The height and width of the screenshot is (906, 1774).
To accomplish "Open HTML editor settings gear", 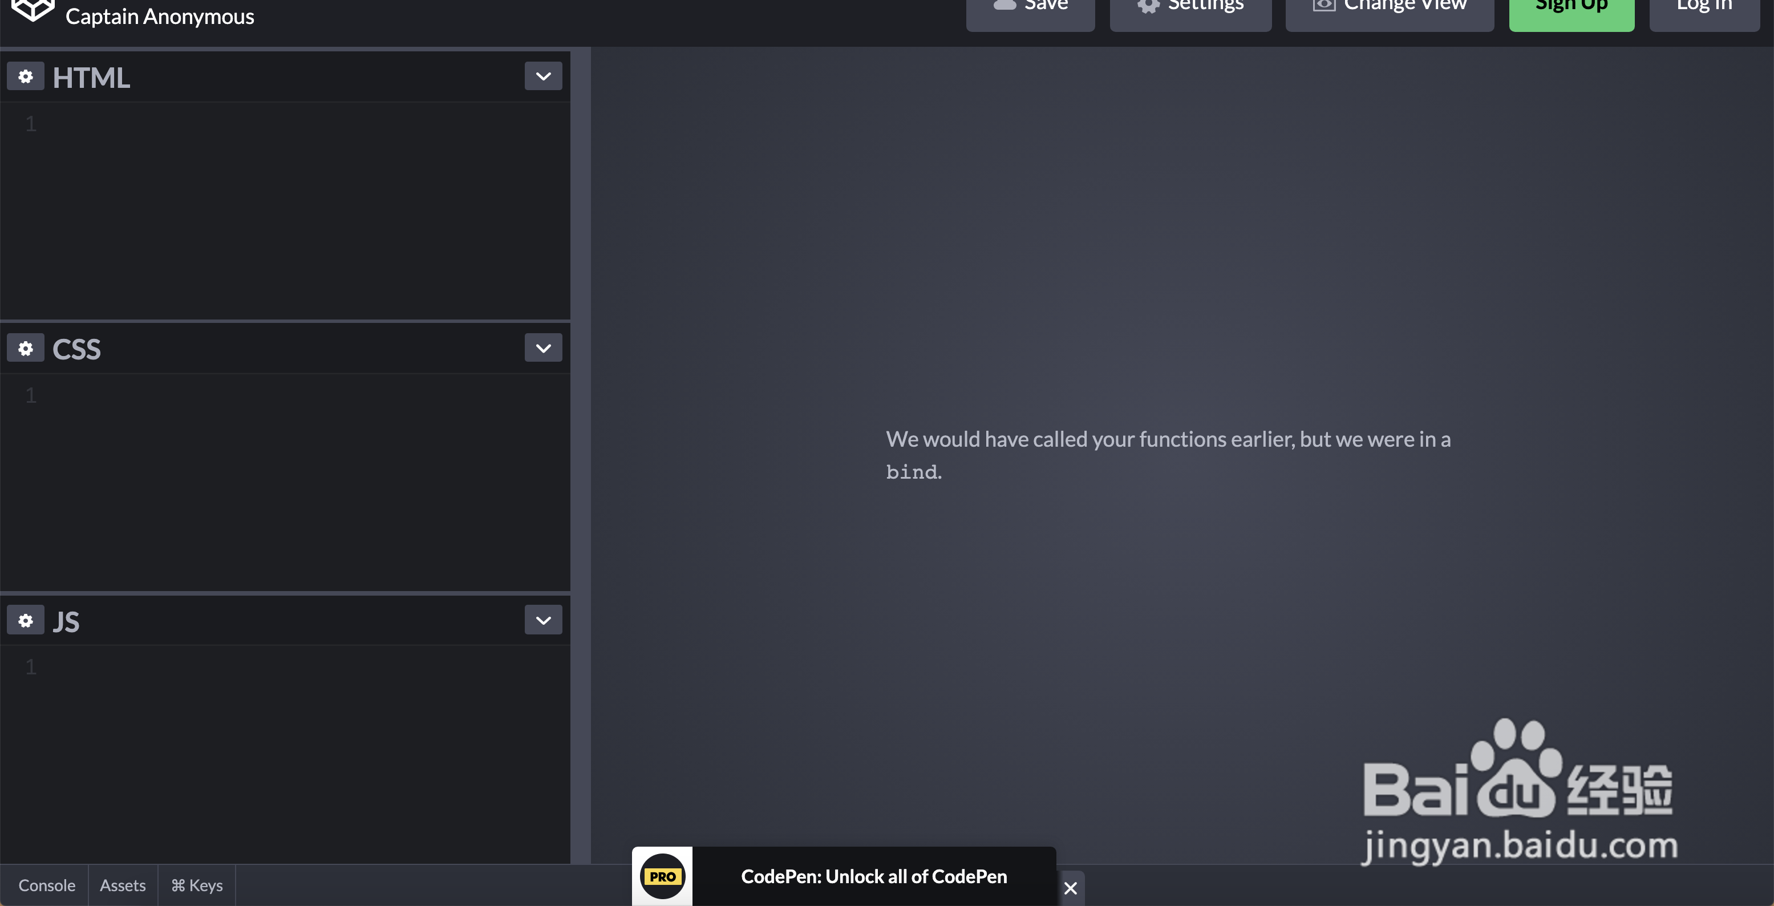I will (26, 76).
